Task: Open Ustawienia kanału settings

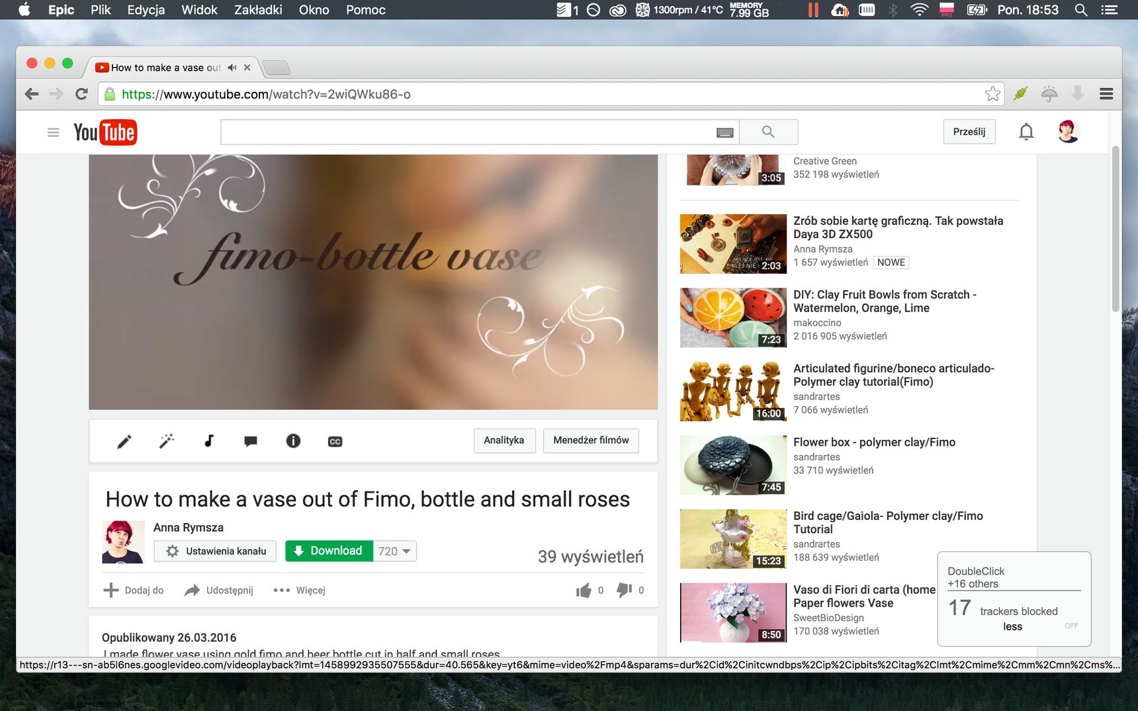Action: 215,551
